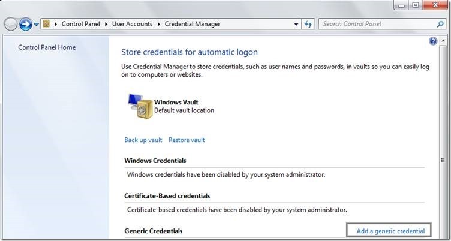Click the refresh button beside address bar
Screen dimensions: 451x241
tap(308, 24)
